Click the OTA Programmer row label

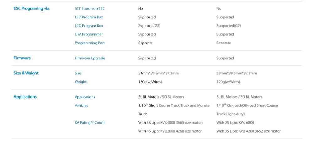point(89,34)
